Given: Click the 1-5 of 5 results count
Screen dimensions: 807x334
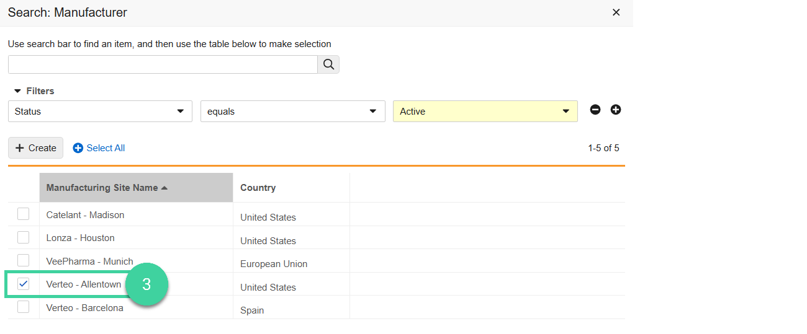Looking at the screenshot, I should point(603,148).
